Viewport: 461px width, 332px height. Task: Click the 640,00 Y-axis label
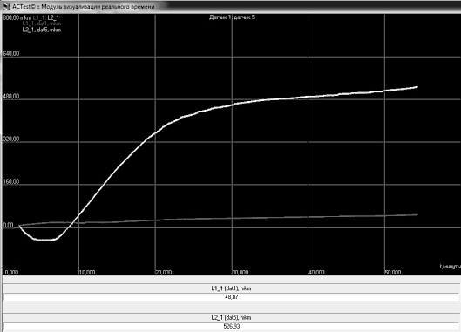11,54
